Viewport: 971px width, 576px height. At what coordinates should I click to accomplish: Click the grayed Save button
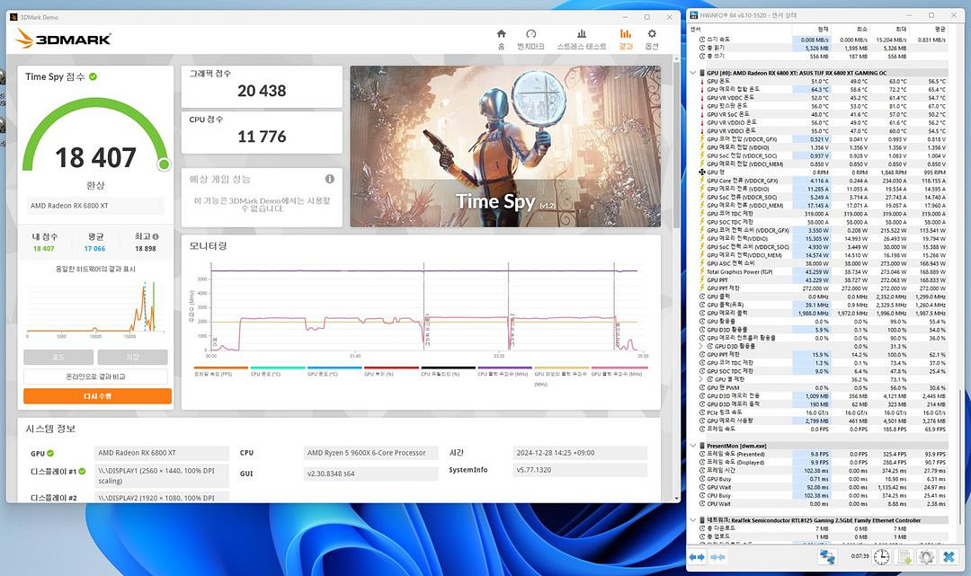(x=132, y=357)
